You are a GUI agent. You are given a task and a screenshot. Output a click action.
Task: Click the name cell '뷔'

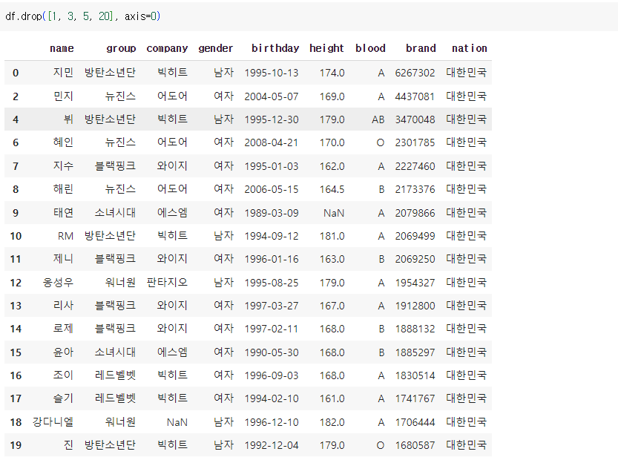point(68,119)
